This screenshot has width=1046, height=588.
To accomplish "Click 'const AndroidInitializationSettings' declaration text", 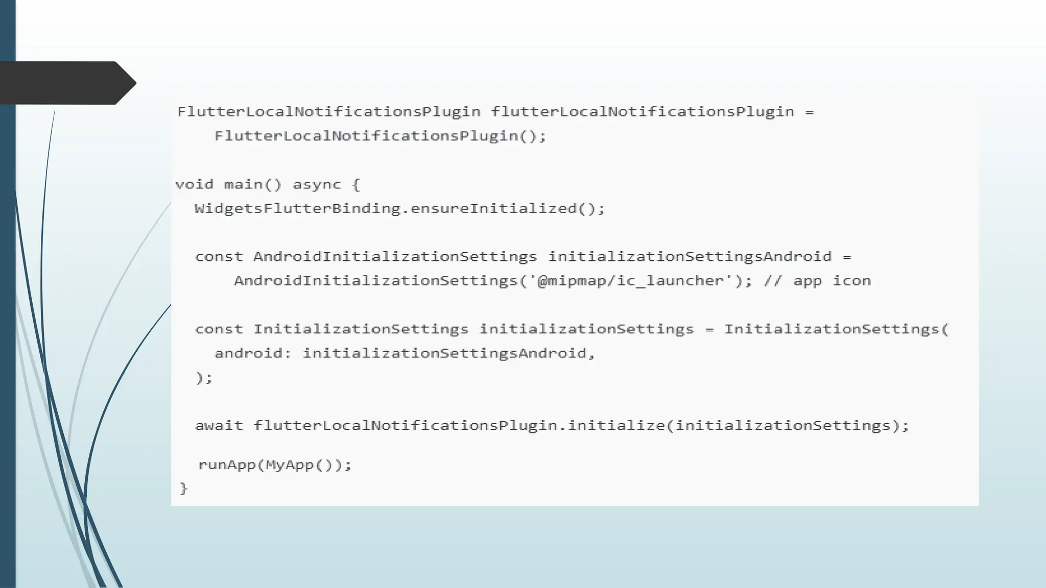I will tap(366, 257).
